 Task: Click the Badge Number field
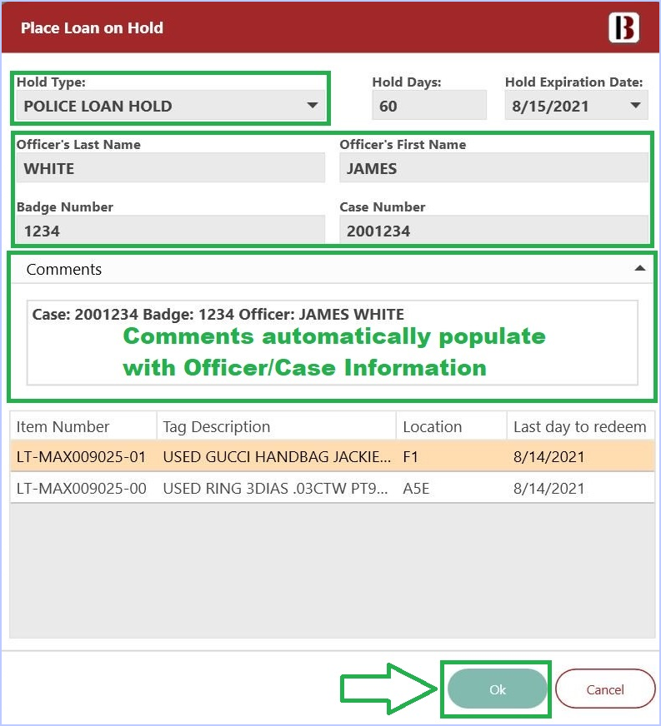click(x=171, y=230)
